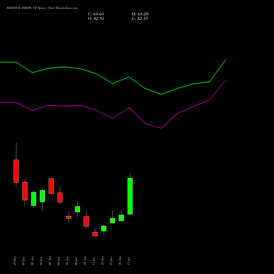
Task: Select the close value C: 63.65
Action: tap(96, 14)
